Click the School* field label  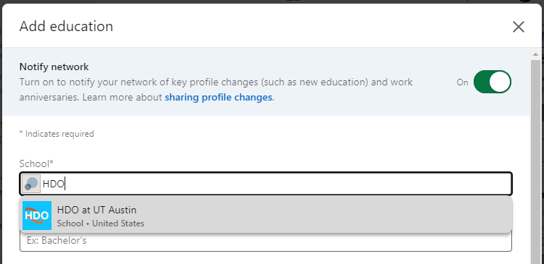37,163
